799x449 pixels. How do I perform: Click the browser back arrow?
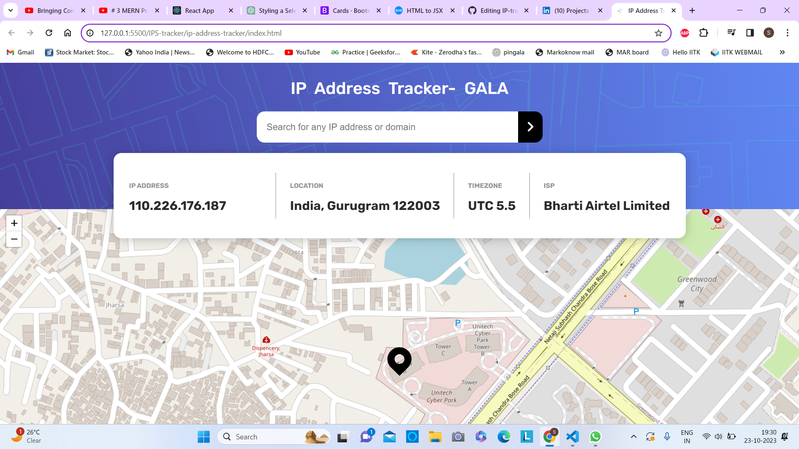coord(11,33)
